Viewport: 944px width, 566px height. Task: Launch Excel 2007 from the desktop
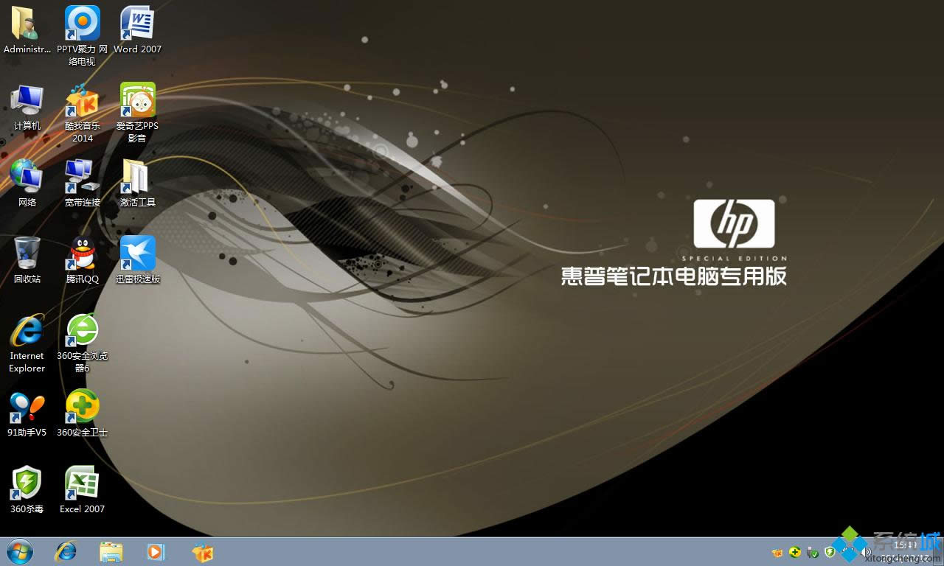[82, 484]
